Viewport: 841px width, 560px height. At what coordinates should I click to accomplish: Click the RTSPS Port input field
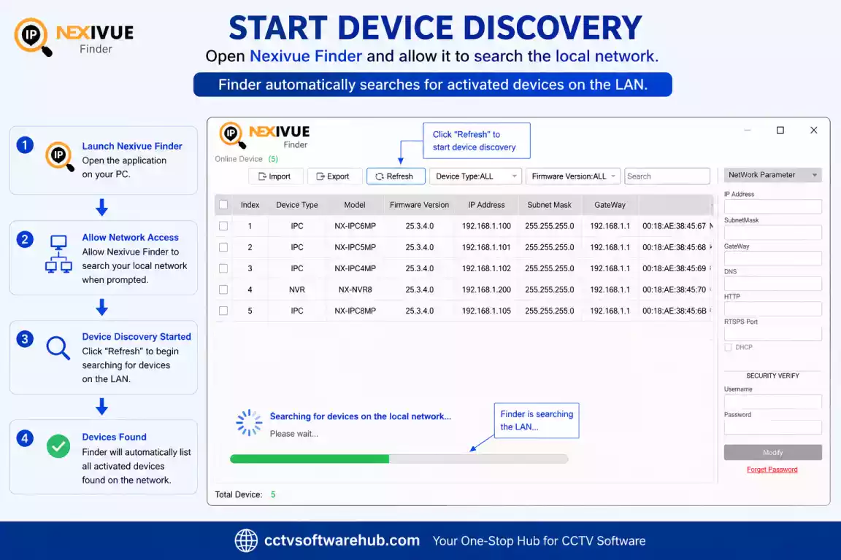pyautogui.click(x=773, y=333)
